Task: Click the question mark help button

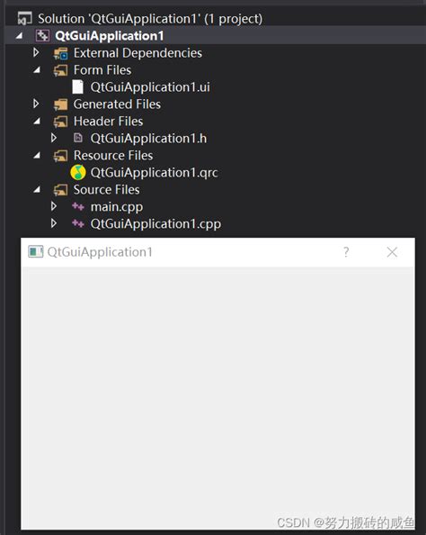Action: click(x=346, y=252)
